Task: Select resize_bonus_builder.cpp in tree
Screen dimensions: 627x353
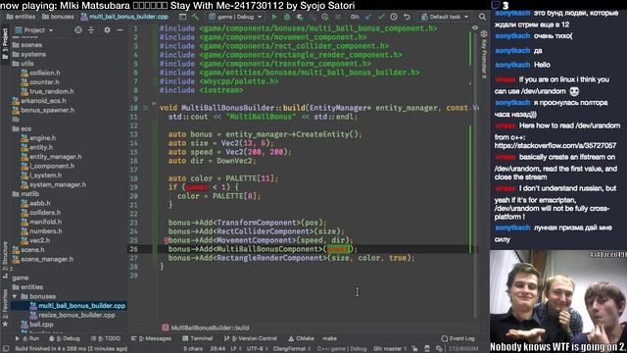Action: [x=72, y=316]
